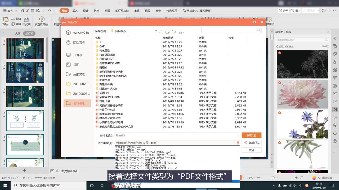Click the Format Painter (格式刷) icon
Screen dimensions: 339x190
26,19
